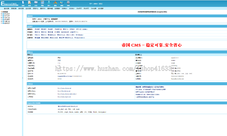227x136 pixels.
Task: Select 版本更新 in the top submenu bar
Action: tap(101, 9)
